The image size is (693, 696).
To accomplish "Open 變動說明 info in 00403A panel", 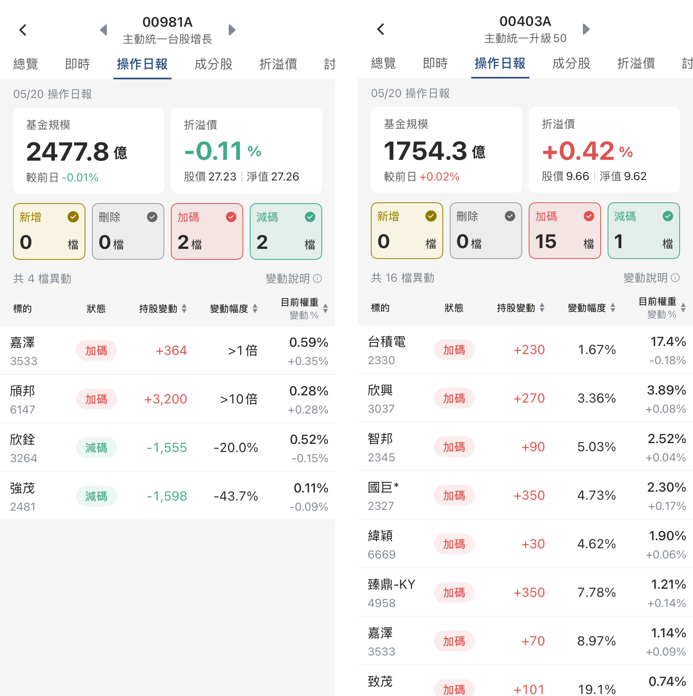I will pyautogui.click(x=651, y=278).
